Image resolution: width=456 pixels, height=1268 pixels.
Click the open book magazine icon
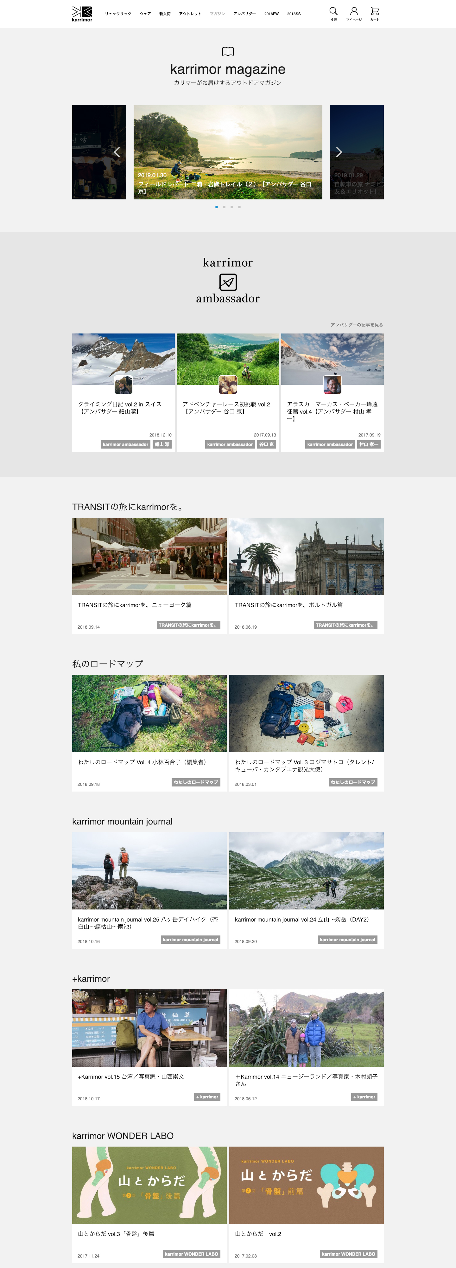(228, 52)
